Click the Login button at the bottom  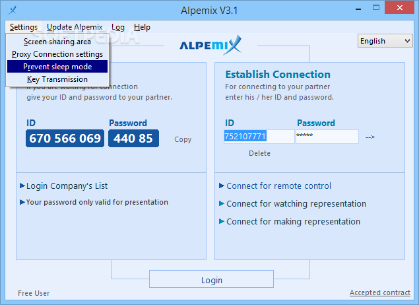(x=211, y=279)
